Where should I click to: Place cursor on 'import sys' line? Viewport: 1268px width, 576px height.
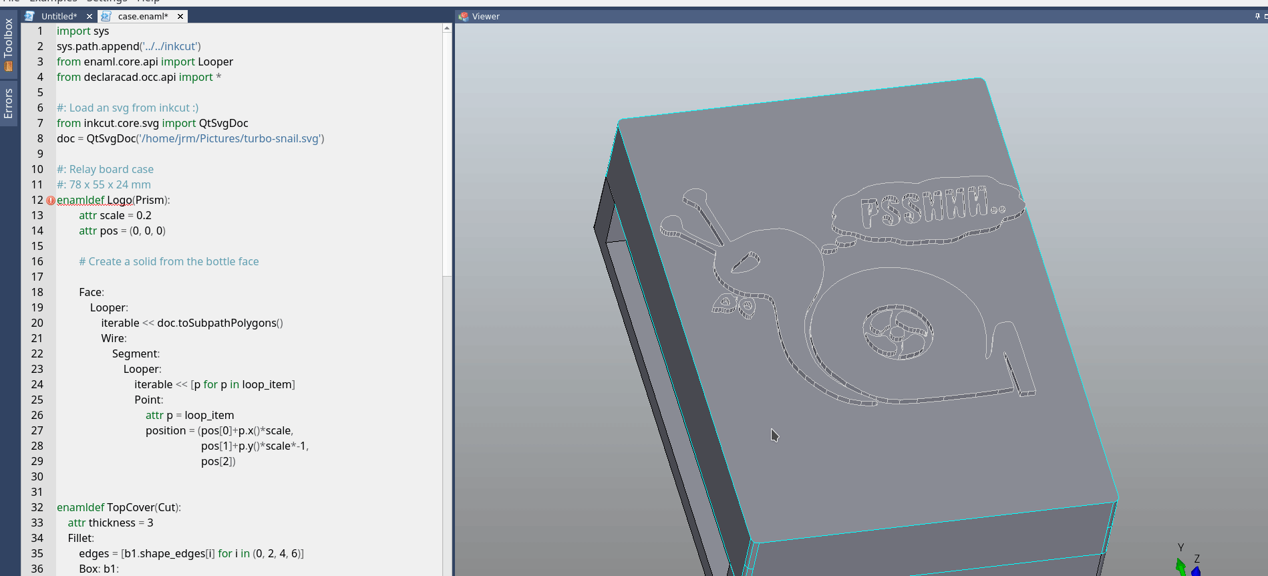[83, 31]
